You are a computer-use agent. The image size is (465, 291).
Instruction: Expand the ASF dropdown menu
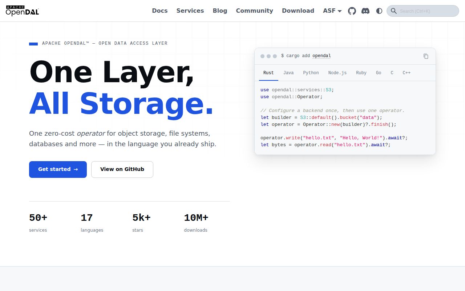(332, 11)
